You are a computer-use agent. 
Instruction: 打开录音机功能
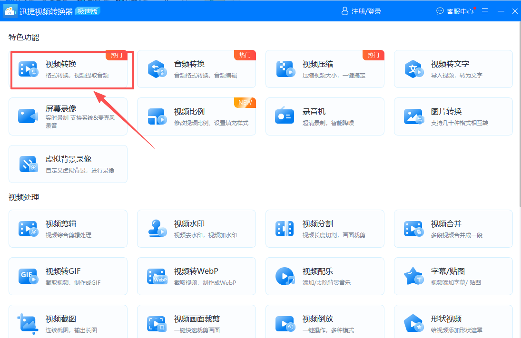324,116
